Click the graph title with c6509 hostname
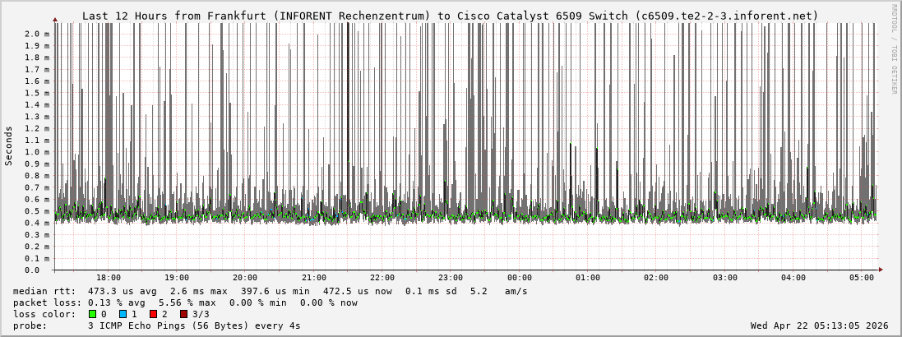Screen dimensions: 902x337 coord(450,16)
